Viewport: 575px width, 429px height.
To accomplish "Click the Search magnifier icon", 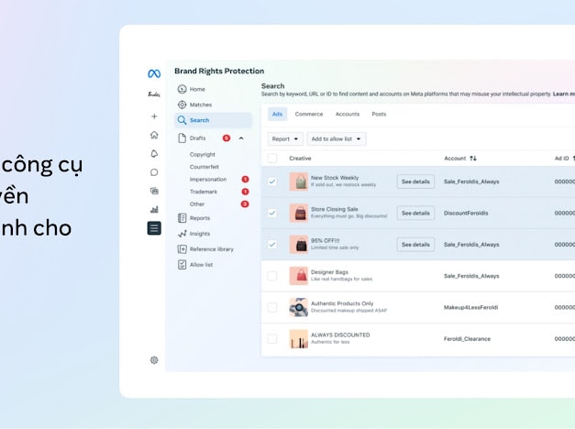I will click(182, 120).
